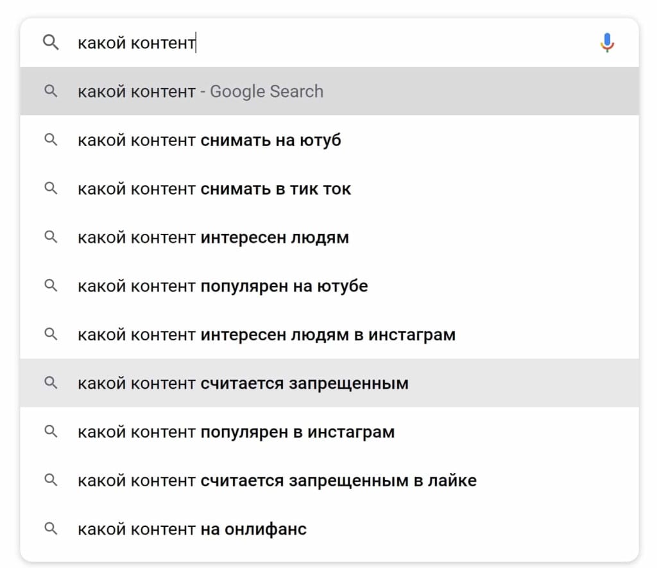Pick the 'какой контент популярен на ютубе' suggestion

click(x=222, y=286)
